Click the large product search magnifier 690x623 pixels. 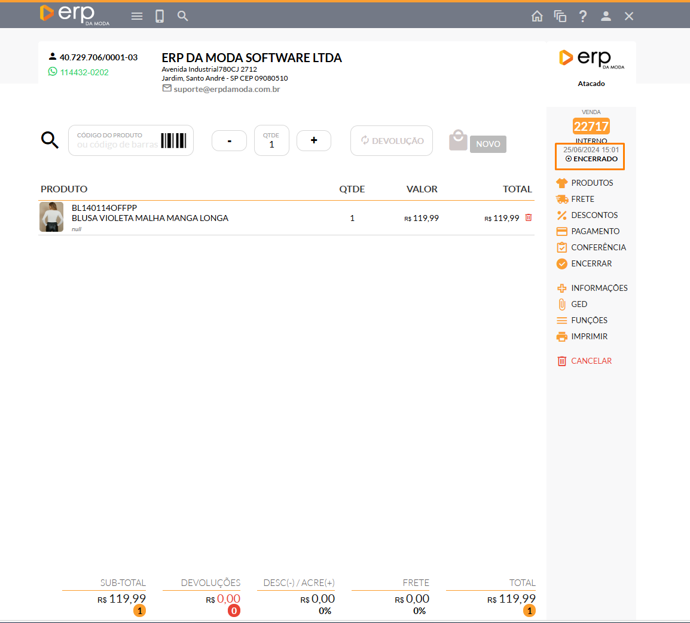coord(50,140)
